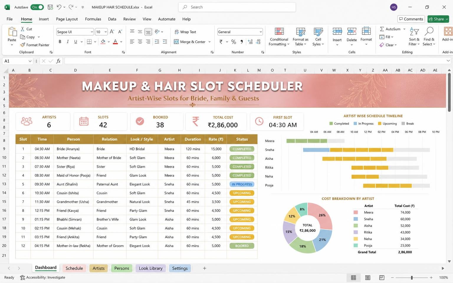
Task: Apply Italic formatting
Action: 68,42
